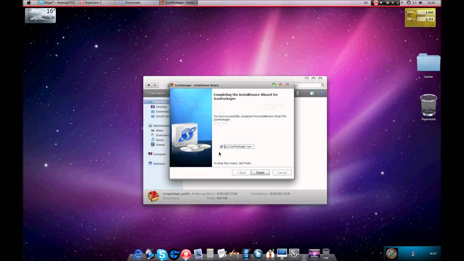The width and height of the screenshot is (464, 261).
Task: Open Home house icon in dock
Action: click(x=270, y=253)
